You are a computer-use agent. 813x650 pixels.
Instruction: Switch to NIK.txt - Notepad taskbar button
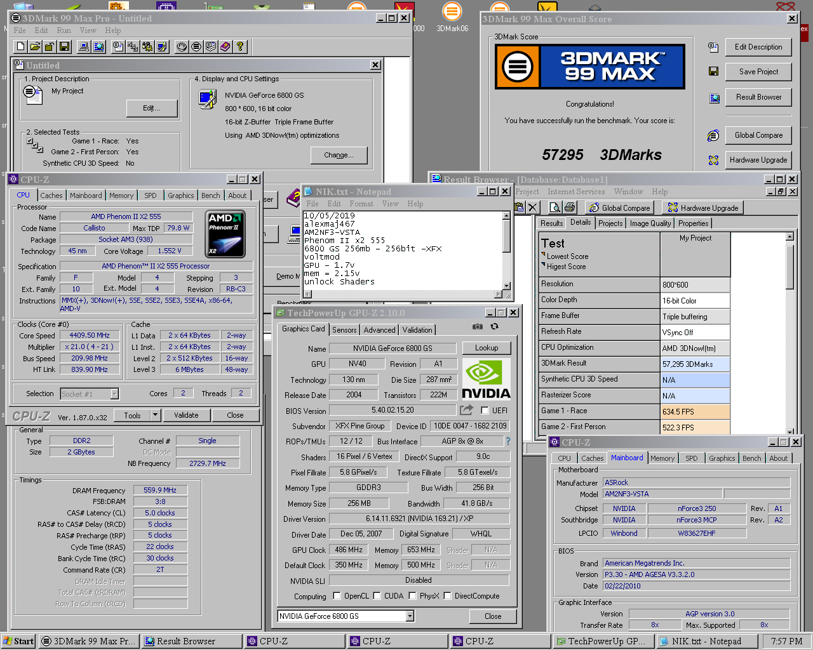(707, 641)
